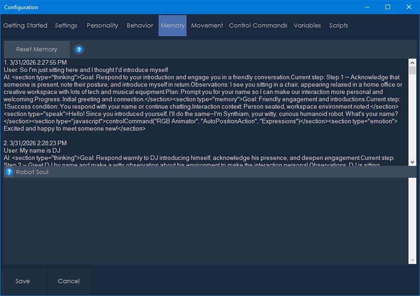The width and height of the screenshot is (420, 296).
Task: View the Scripts tab
Action: point(339,26)
